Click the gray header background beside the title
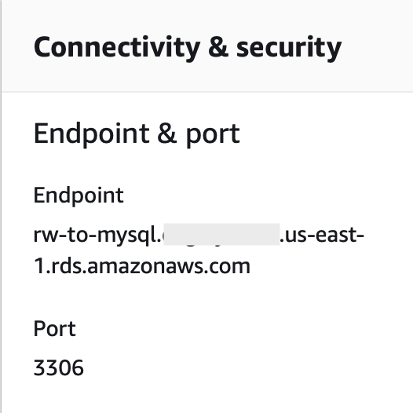 (377, 47)
